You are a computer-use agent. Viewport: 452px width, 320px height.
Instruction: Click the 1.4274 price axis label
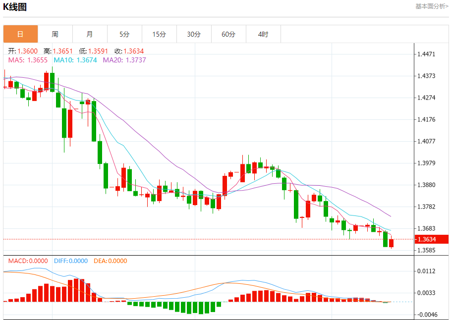(426, 98)
